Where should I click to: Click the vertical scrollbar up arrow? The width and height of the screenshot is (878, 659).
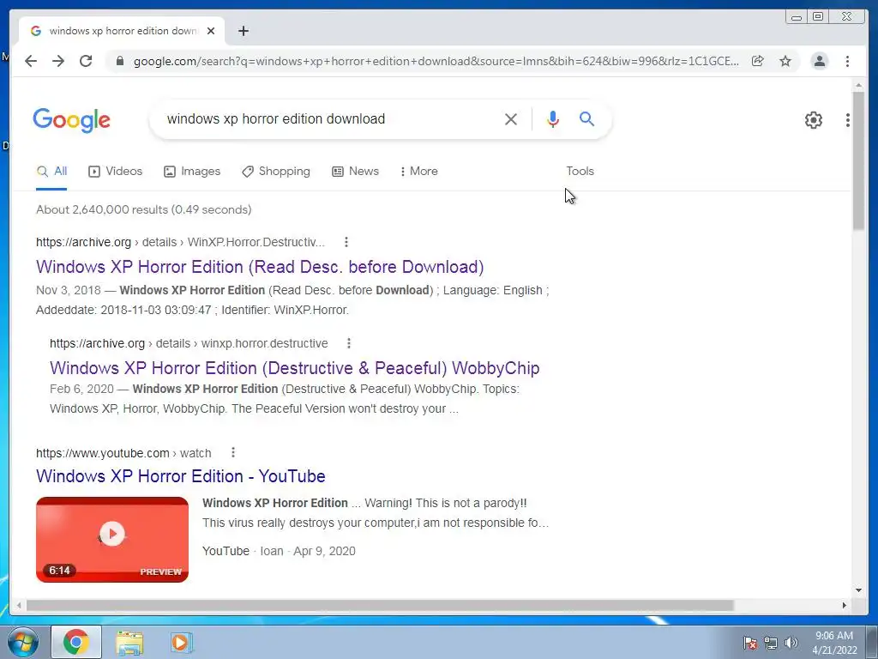pyautogui.click(x=858, y=86)
